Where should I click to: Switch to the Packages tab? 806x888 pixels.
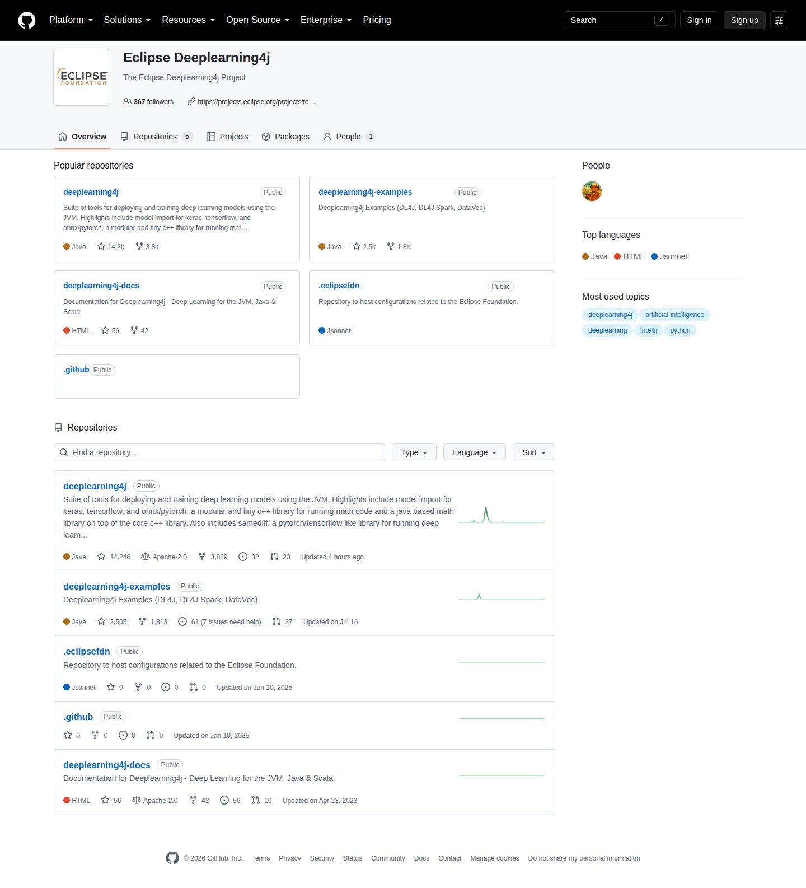pyautogui.click(x=285, y=137)
